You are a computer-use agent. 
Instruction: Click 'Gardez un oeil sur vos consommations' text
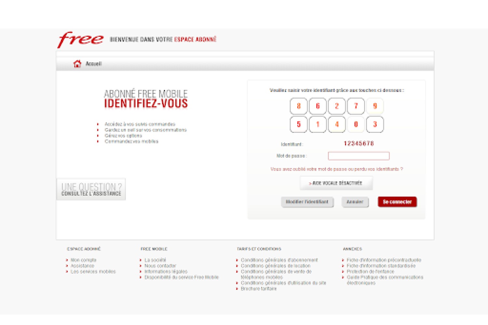pos(145,130)
